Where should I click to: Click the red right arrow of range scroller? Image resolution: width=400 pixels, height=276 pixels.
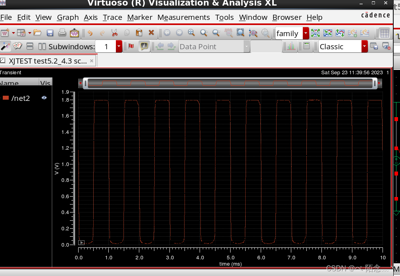379,83
